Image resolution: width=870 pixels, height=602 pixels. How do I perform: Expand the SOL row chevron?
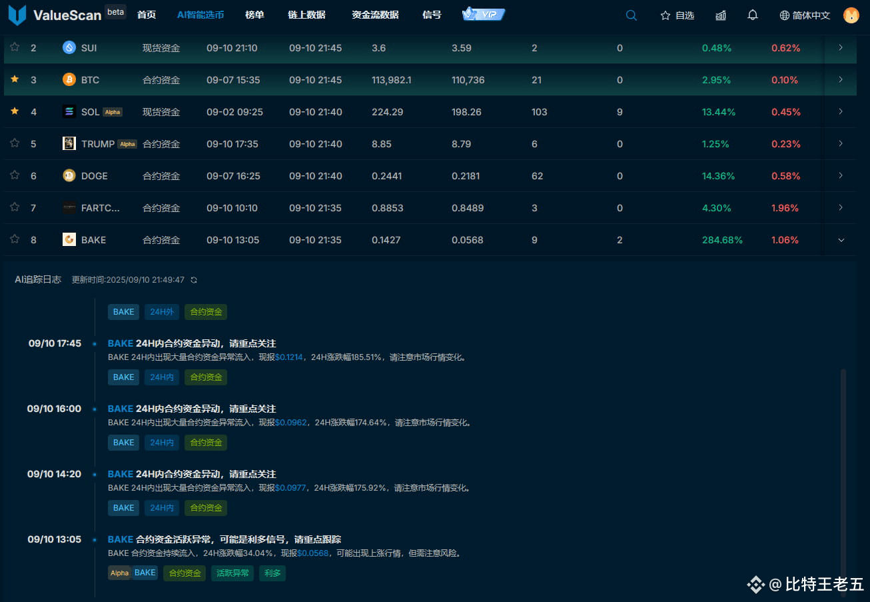pos(841,111)
